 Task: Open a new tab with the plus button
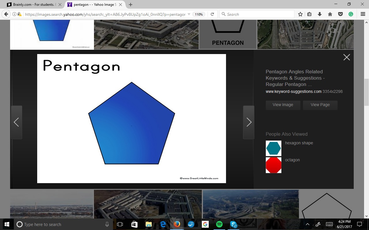tap(131, 5)
